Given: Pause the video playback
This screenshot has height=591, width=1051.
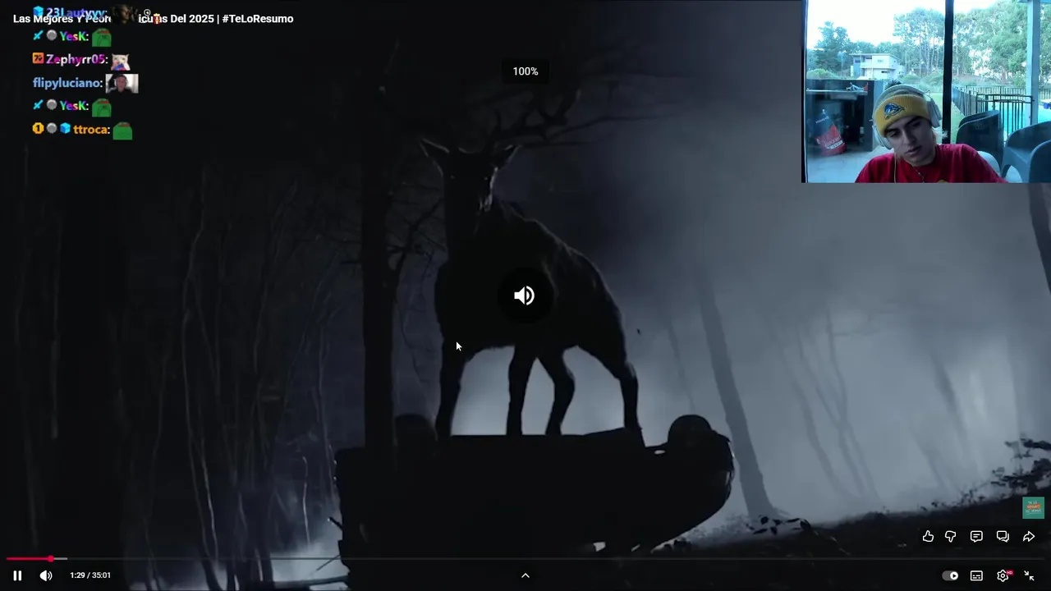Looking at the screenshot, I should point(17,575).
